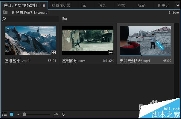Screen dimensions: 181x119
Task: Click the 53:21 duration label
Action: click(52, 61)
